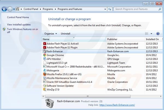The width and height of the screenshot is (164, 110).
Task: Select 'Lightspark 0.5.3-git' in the list
Action: click(57, 63)
